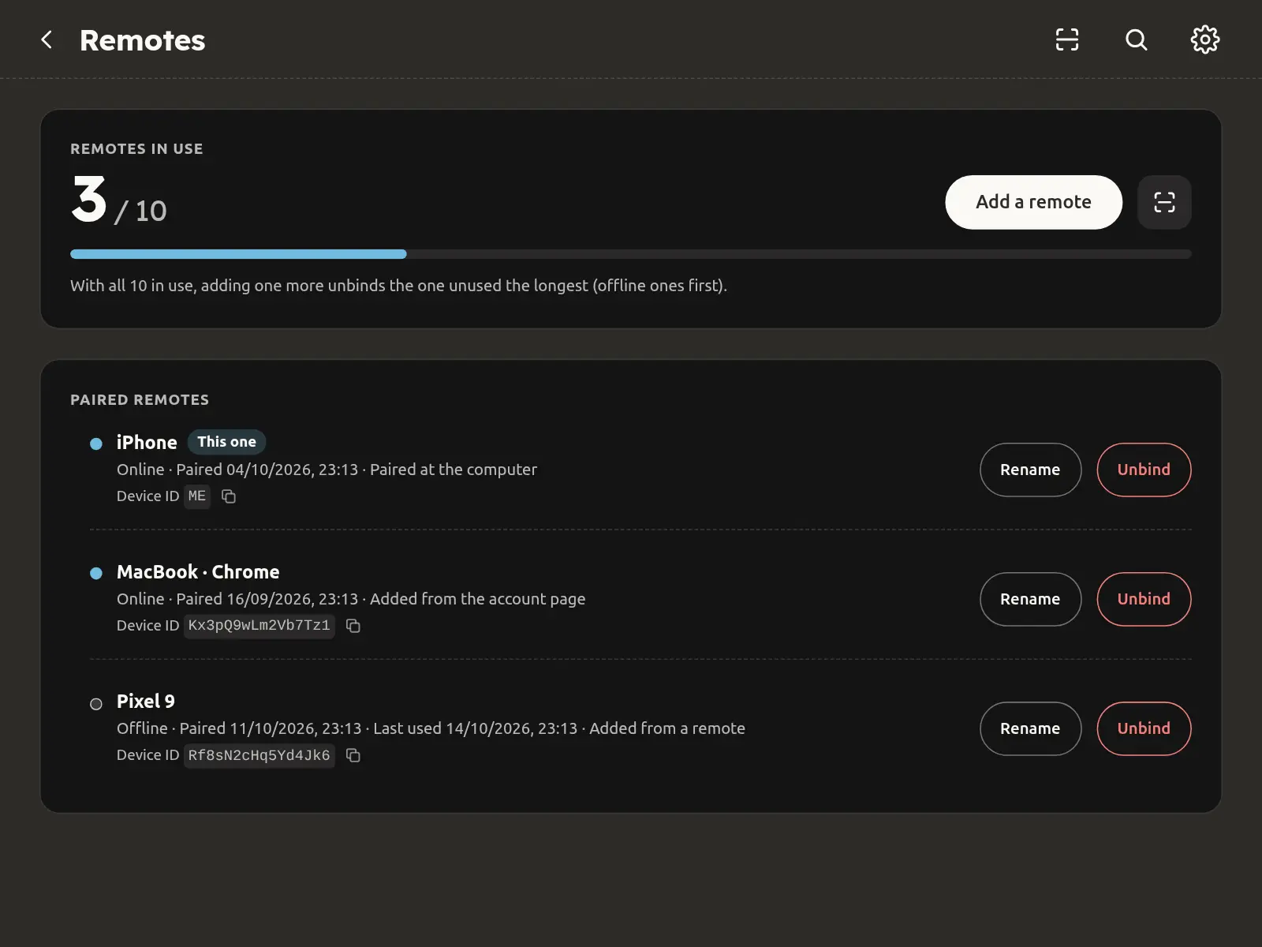Select the 'ME' device ID value

pos(197,496)
